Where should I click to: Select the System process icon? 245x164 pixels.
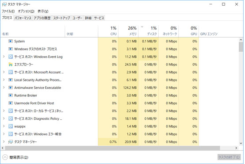(11, 41)
